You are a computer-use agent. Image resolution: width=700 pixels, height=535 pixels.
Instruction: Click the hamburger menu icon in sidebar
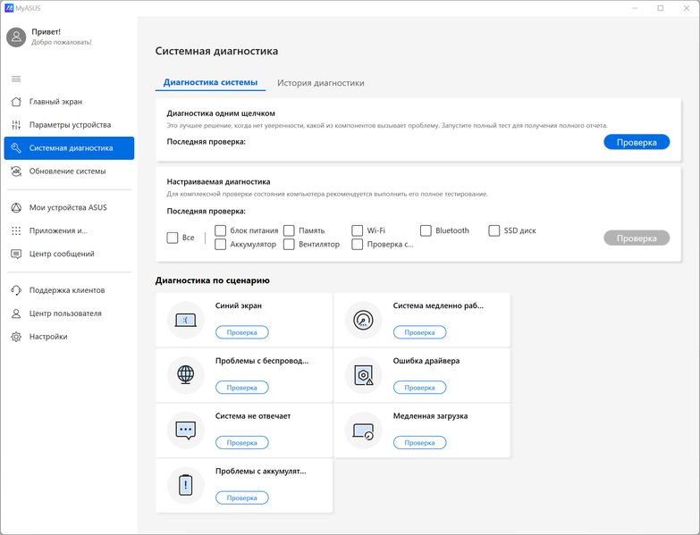[16, 79]
